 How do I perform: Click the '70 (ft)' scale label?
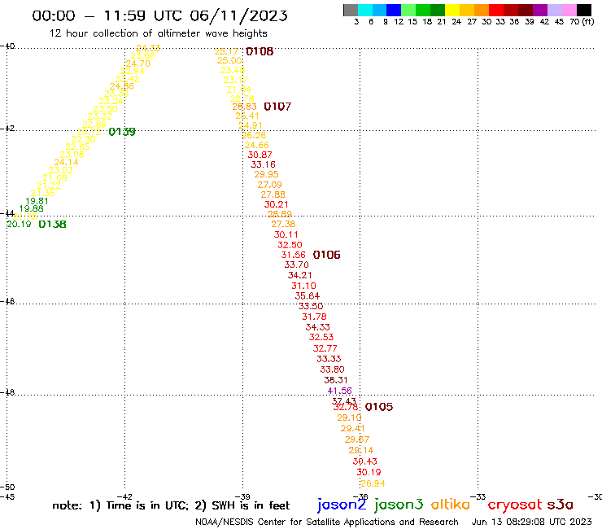582,22
